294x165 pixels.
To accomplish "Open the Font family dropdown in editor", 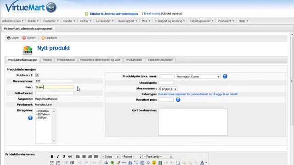I will pyautogui.click(x=158, y=157).
